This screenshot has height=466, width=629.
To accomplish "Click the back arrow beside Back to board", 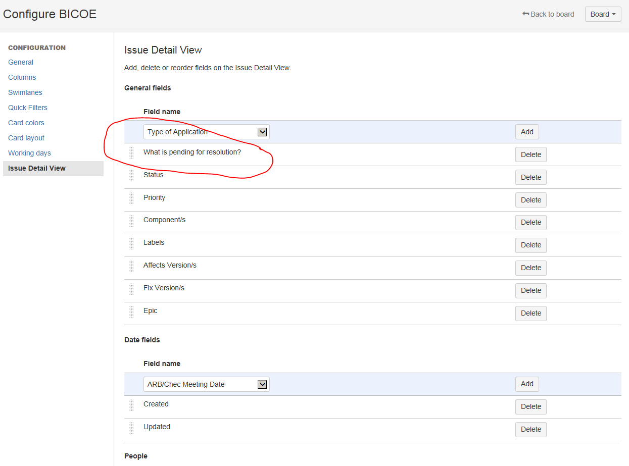I will click(x=525, y=14).
